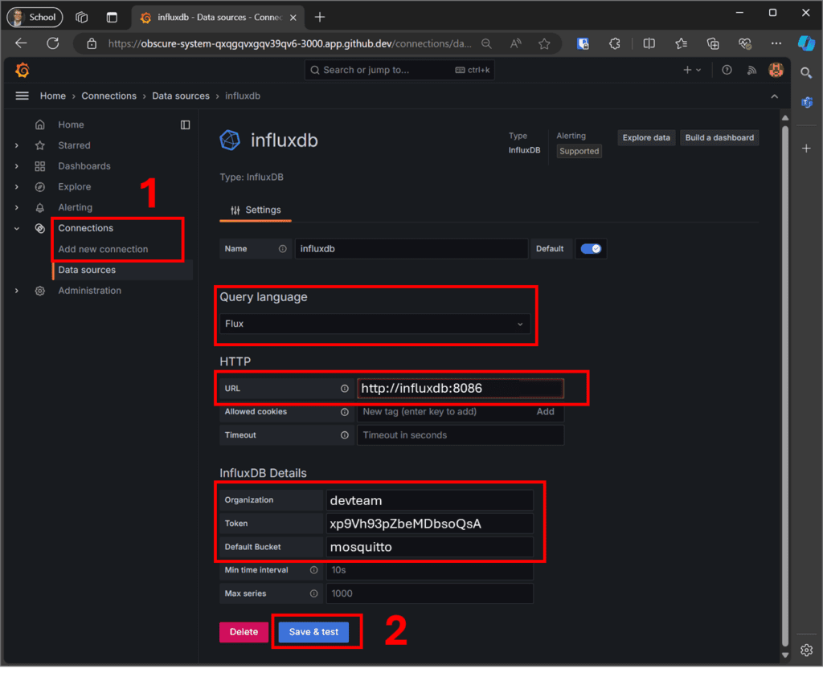Open Copilot in the Edge sidebar
Image resolution: width=823 pixels, height=685 pixels.
806,43
